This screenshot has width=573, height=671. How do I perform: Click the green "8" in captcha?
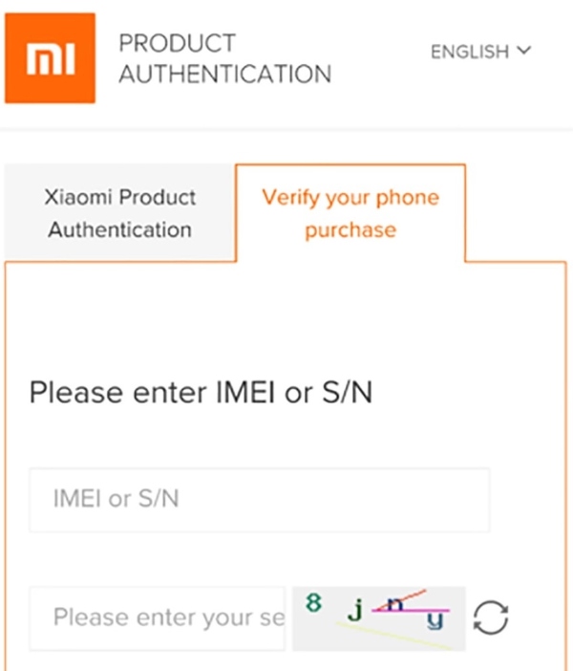click(314, 603)
